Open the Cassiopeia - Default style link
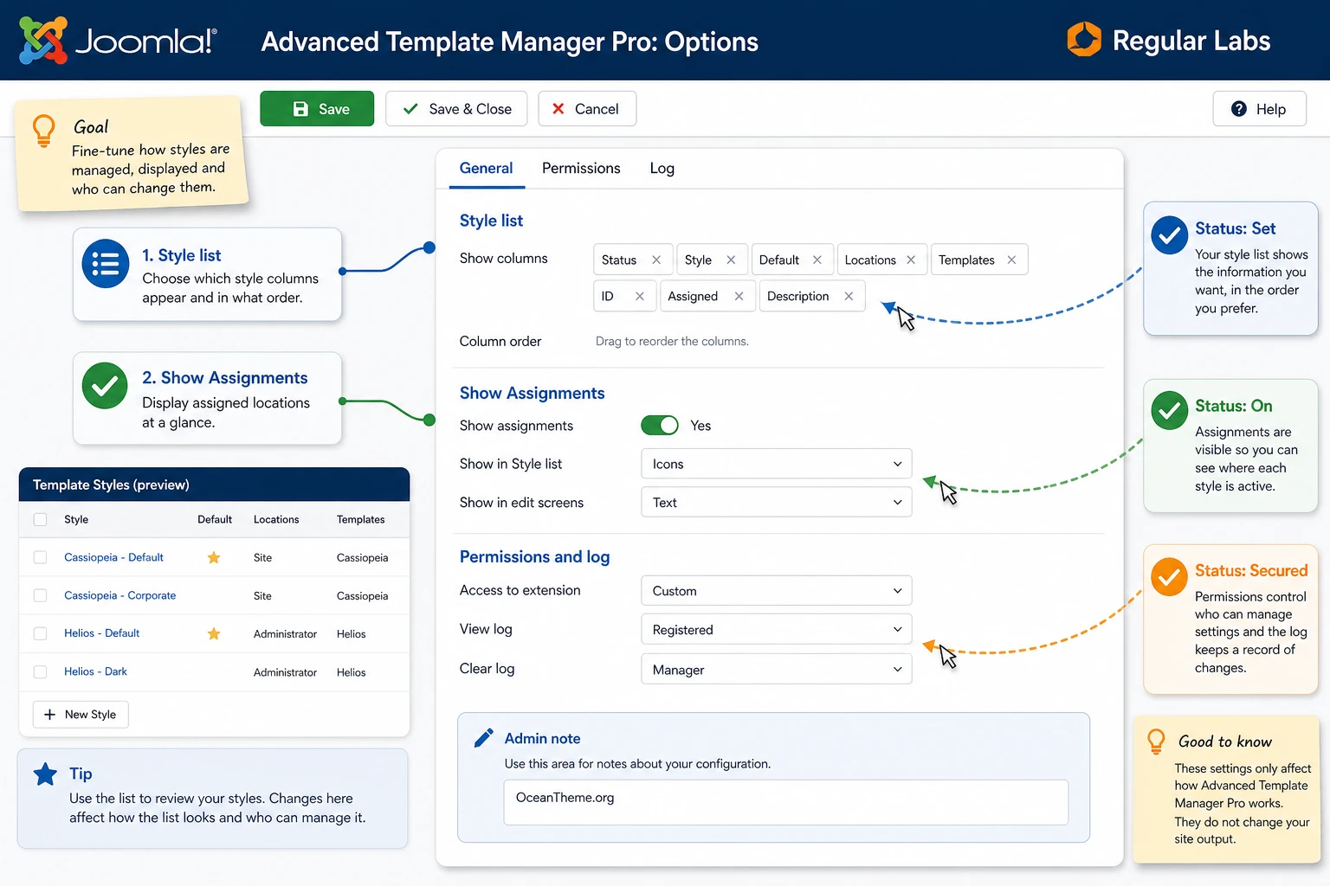The width and height of the screenshot is (1330, 886). pos(113,557)
